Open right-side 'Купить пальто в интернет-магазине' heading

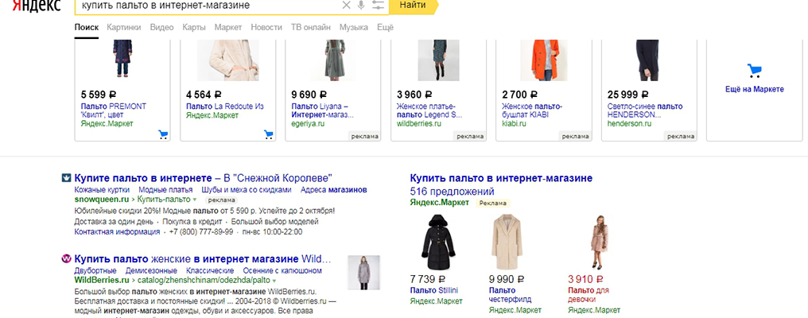point(501,178)
